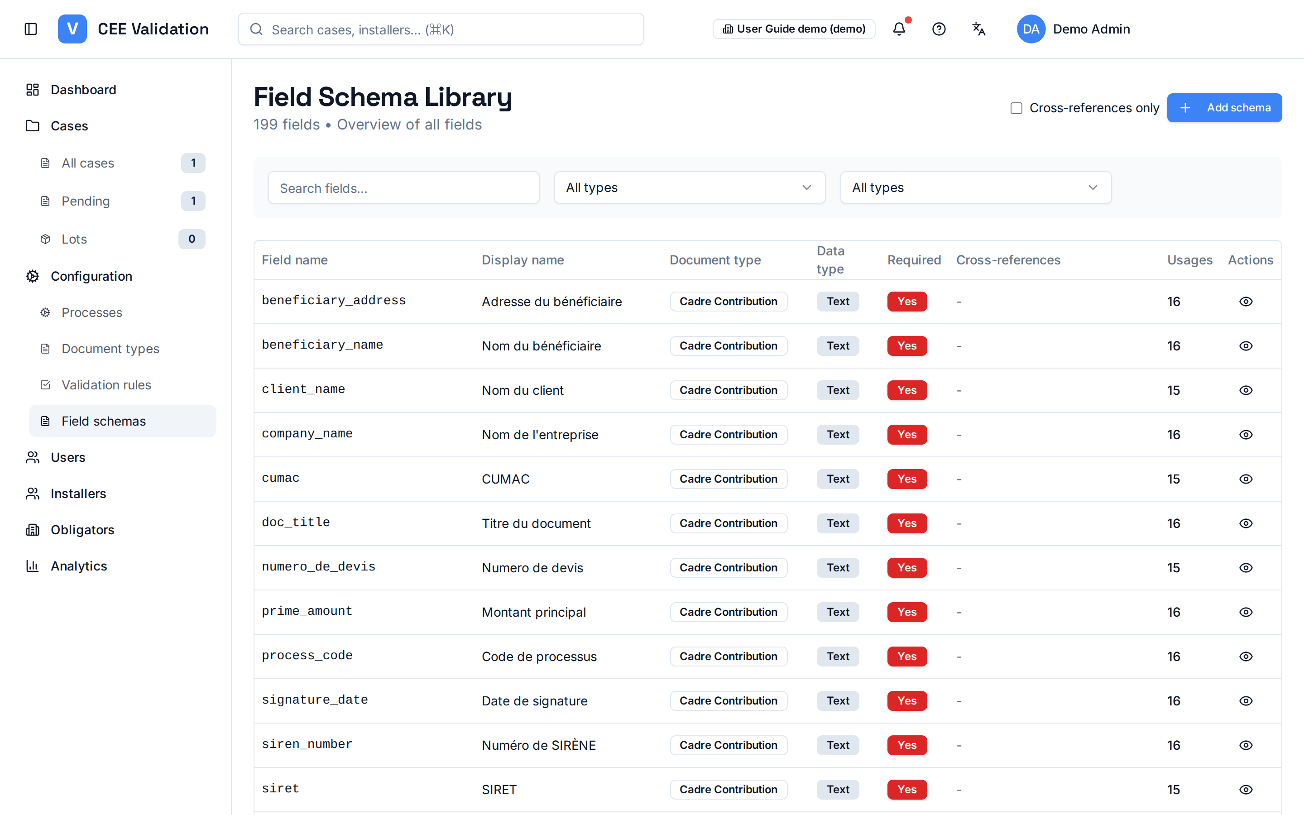Open notifications bell
This screenshot has height=815, width=1304.
[899, 29]
